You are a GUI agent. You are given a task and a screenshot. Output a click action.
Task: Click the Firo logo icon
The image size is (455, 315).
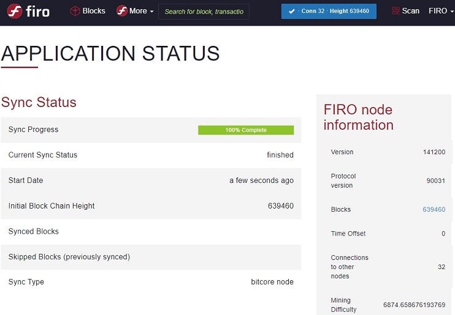pos(15,11)
